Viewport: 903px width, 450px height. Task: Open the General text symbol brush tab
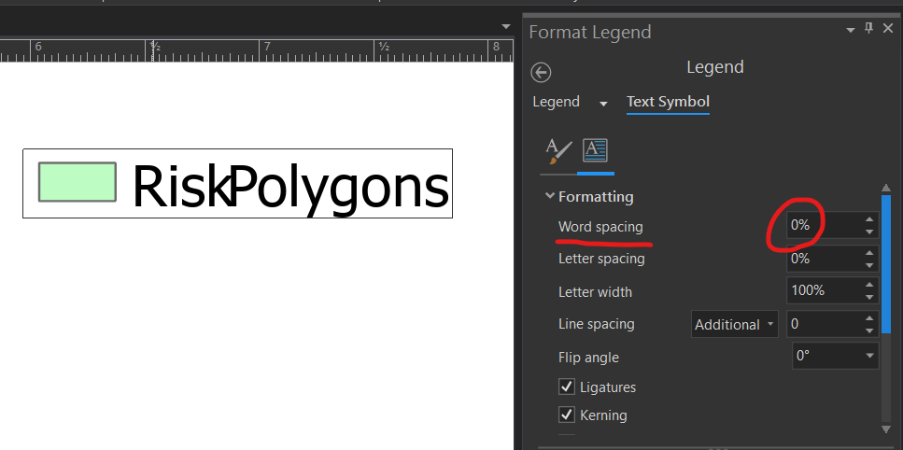click(558, 152)
